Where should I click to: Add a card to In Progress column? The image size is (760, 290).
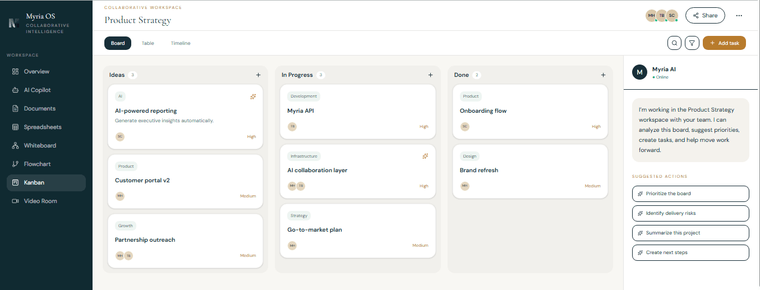coord(430,75)
